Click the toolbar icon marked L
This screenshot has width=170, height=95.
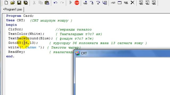click(147, 3)
